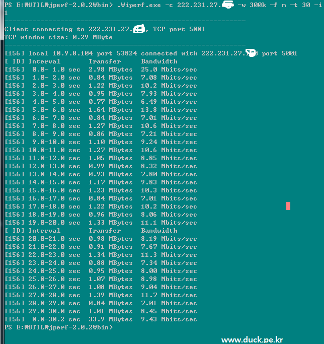Select the "11.3 Mbits/sec" bandwidth value
The image size is (324, 344).
[169, 255]
